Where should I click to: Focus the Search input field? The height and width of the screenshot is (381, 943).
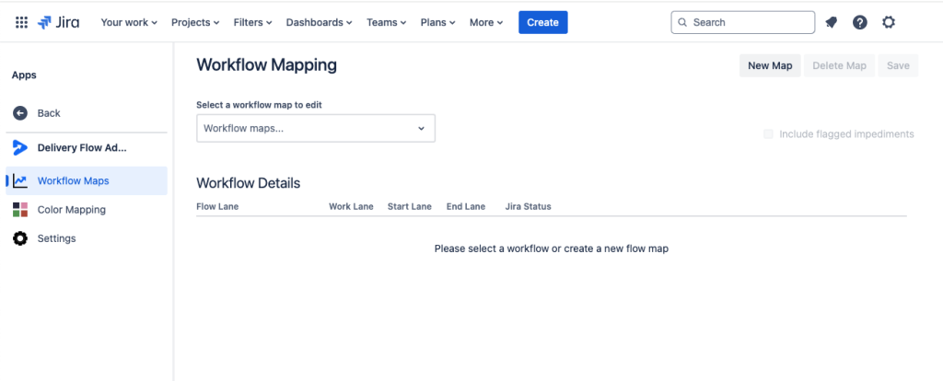[x=743, y=22]
